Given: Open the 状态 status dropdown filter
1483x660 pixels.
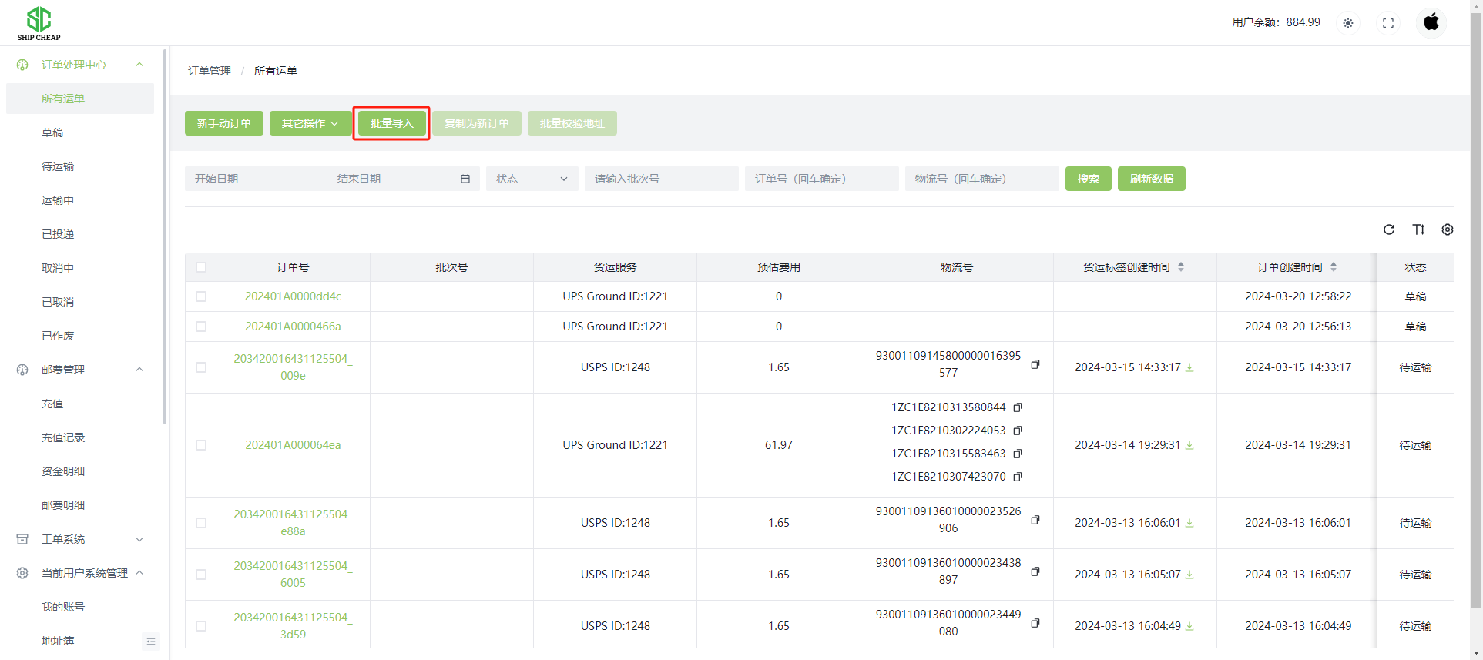Looking at the screenshot, I should [532, 179].
